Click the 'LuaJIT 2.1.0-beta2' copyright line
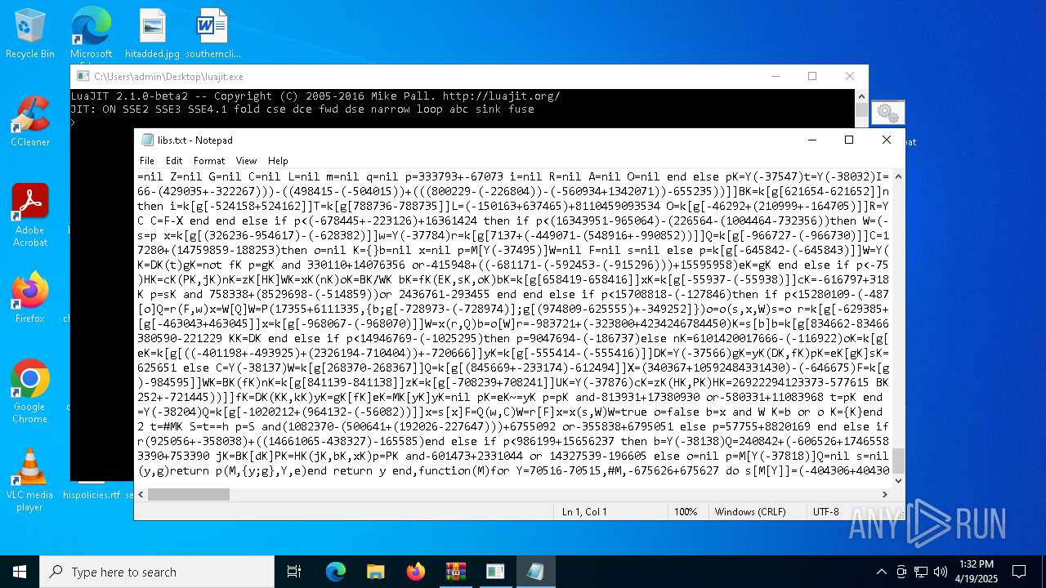The height and width of the screenshot is (588, 1046). tap(315, 96)
